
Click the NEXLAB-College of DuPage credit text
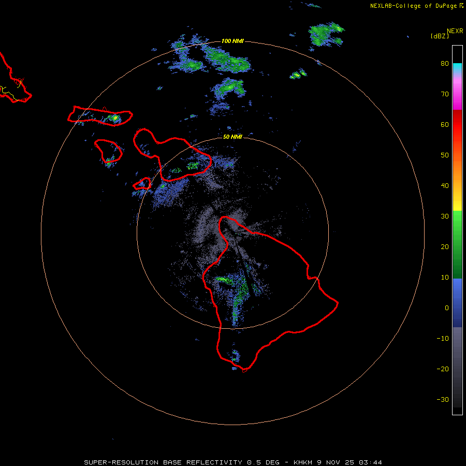413,6
